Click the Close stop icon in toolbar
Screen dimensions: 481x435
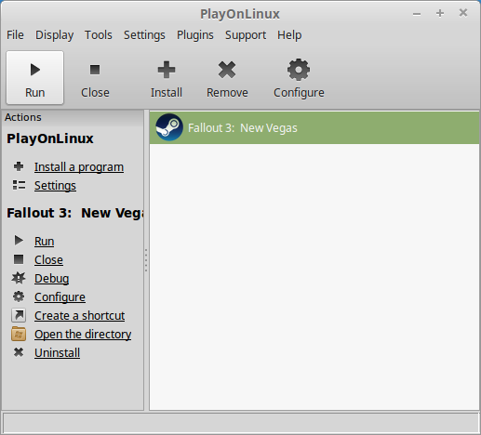click(x=95, y=70)
